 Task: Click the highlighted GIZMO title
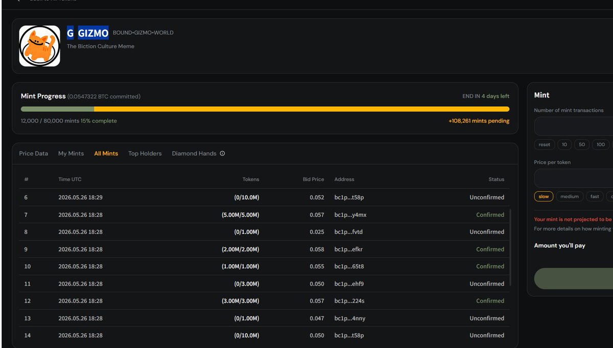tap(93, 34)
